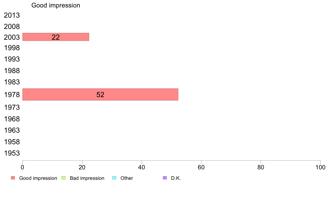
Task: Select the Other cyan legend swatch
Action: pyautogui.click(x=114, y=178)
